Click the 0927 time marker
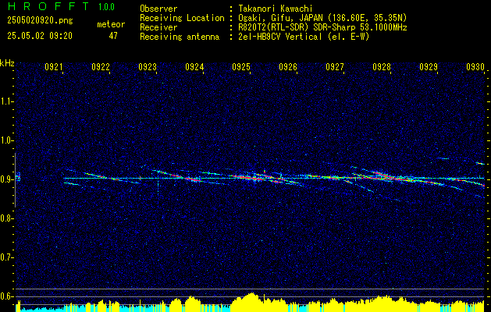 point(334,66)
